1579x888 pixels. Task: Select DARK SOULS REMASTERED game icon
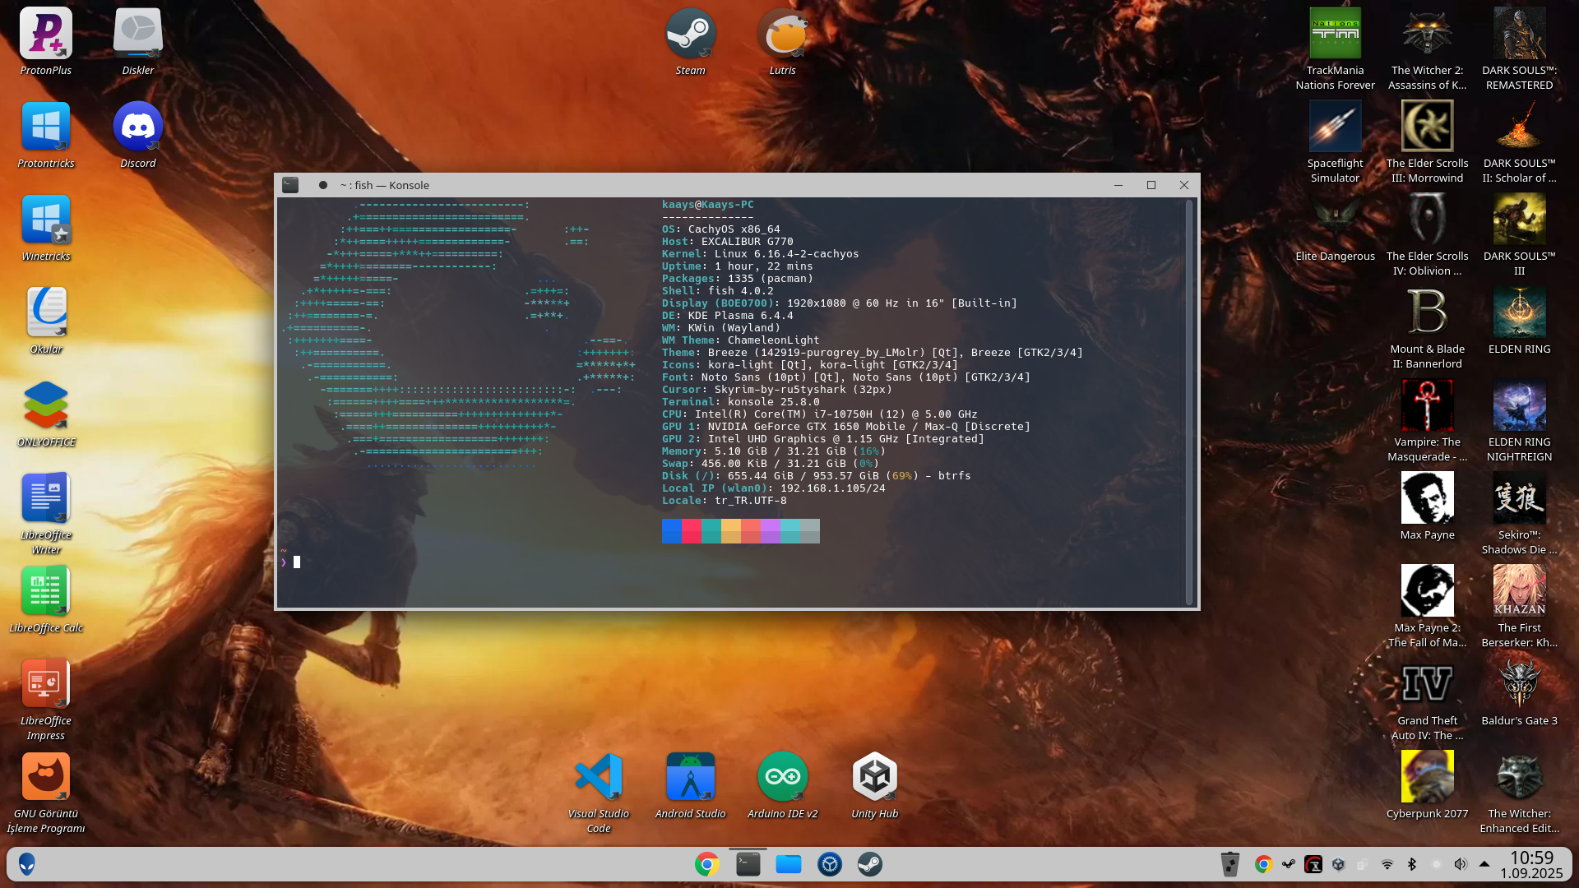coord(1519,35)
